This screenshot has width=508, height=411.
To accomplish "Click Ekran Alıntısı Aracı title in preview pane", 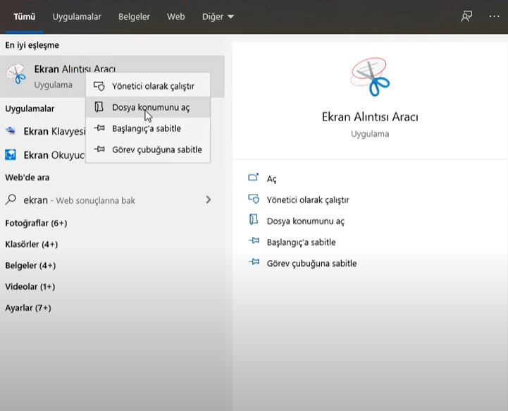I will [x=370, y=117].
